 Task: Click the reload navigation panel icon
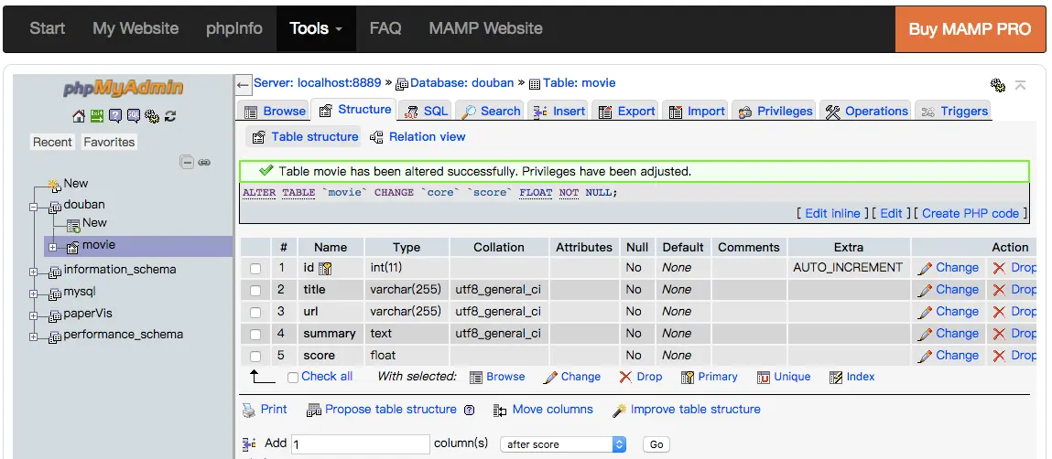170,116
